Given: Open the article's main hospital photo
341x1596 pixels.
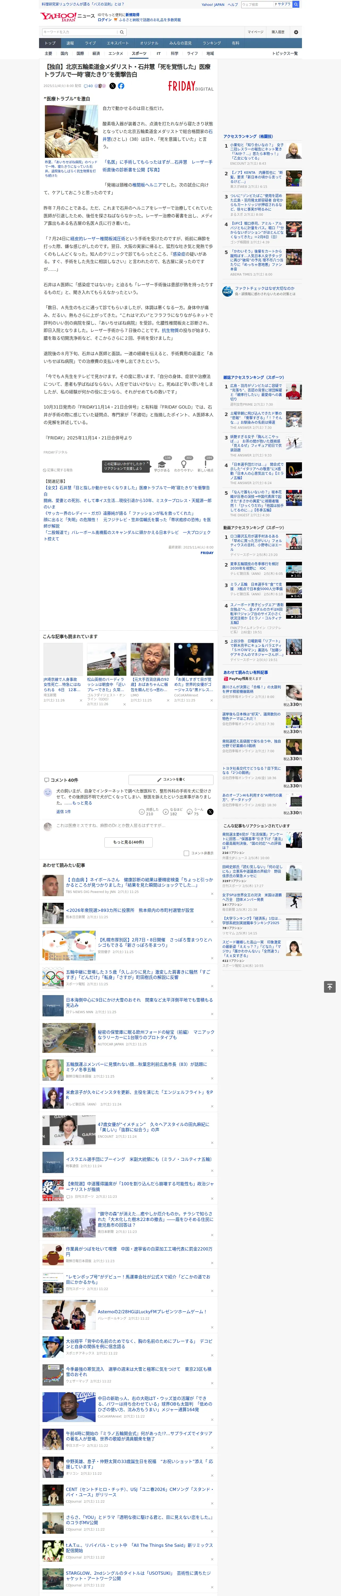Looking at the screenshot, I should pos(71,131).
